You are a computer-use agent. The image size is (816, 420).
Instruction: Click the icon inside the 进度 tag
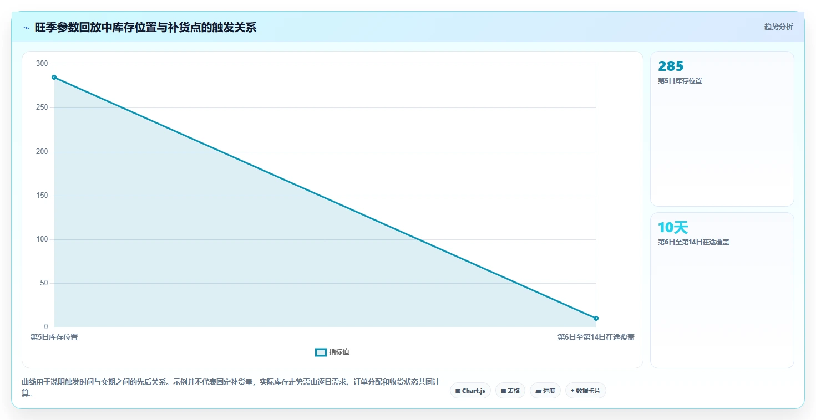coord(538,391)
